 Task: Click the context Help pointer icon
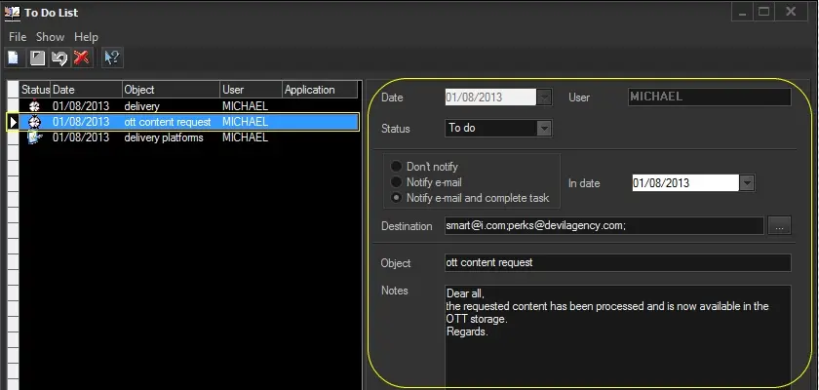point(112,58)
